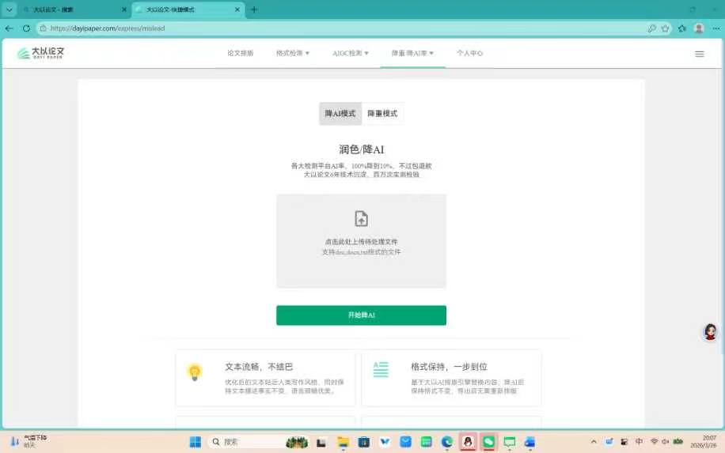The image size is (725, 453).
Task: Click the green 开始降AI button
Action: tap(361, 315)
